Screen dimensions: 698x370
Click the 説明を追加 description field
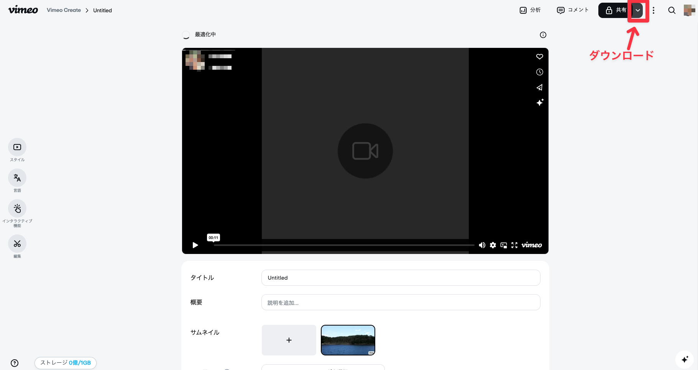[x=401, y=302]
